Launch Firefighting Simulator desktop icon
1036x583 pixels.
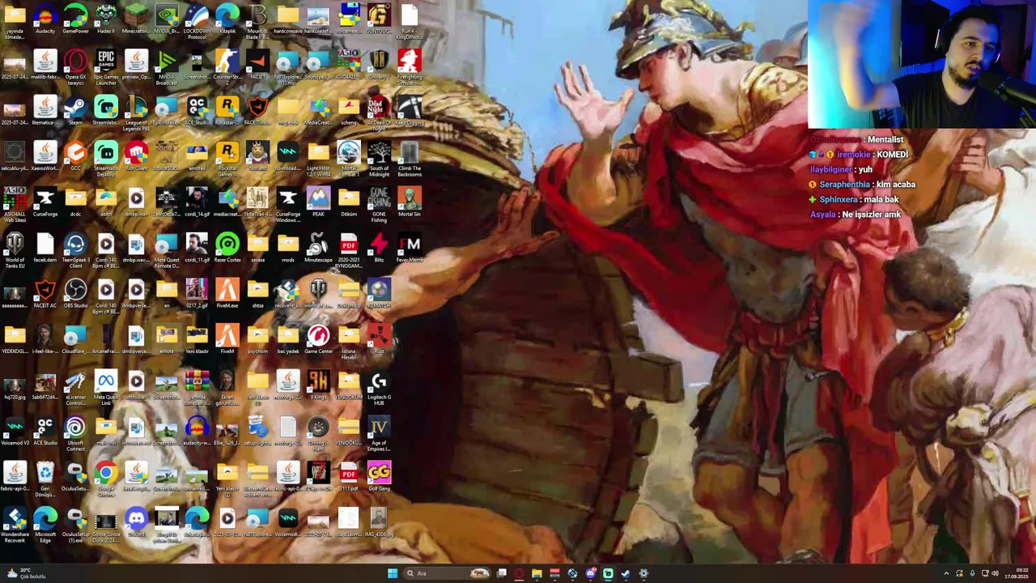(410, 66)
